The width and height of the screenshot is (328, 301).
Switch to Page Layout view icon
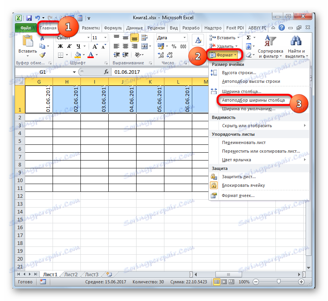pos(224,282)
